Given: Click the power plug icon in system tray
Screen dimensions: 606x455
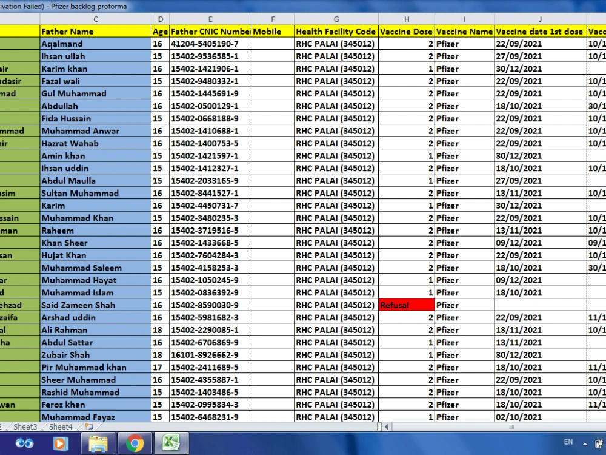Looking at the screenshot, I should click(599, 443).
